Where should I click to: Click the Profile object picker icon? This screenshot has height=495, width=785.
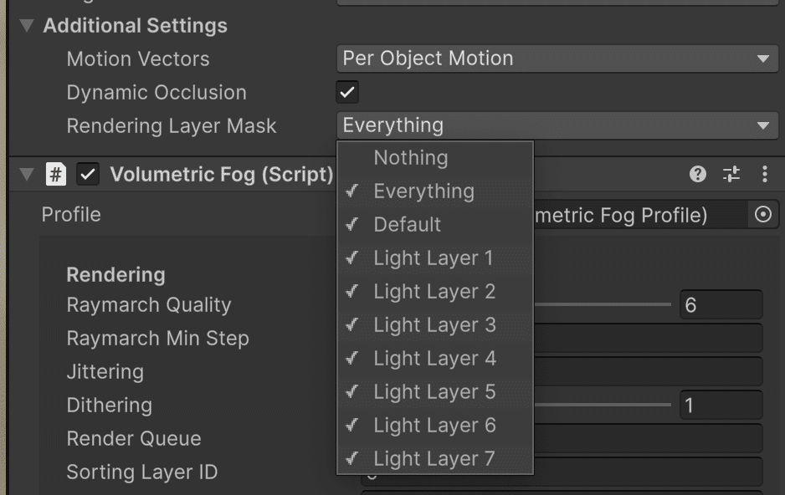[x=762, y=215]
